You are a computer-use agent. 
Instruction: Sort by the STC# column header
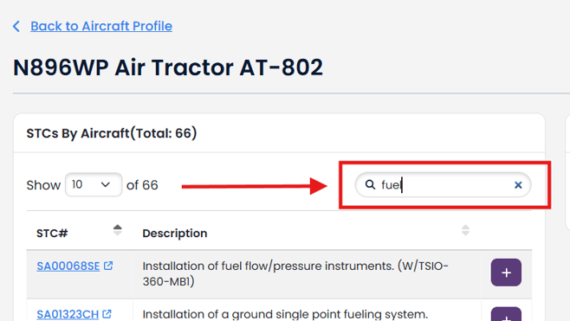pos(52,233)
